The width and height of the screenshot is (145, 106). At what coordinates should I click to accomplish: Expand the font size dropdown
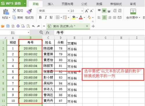click(x=82, y=11)
